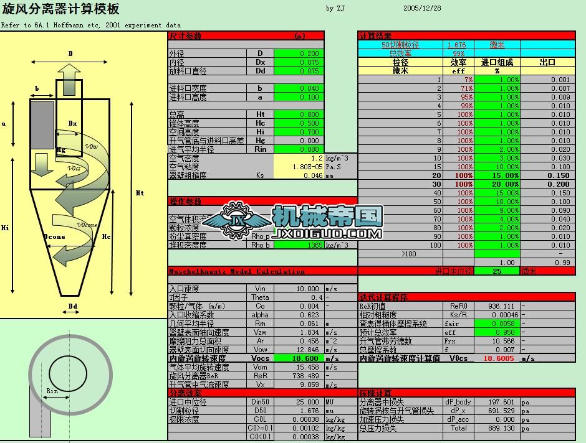Select the Rm value 0.061
586x443 pixels.
pos(299,324)
